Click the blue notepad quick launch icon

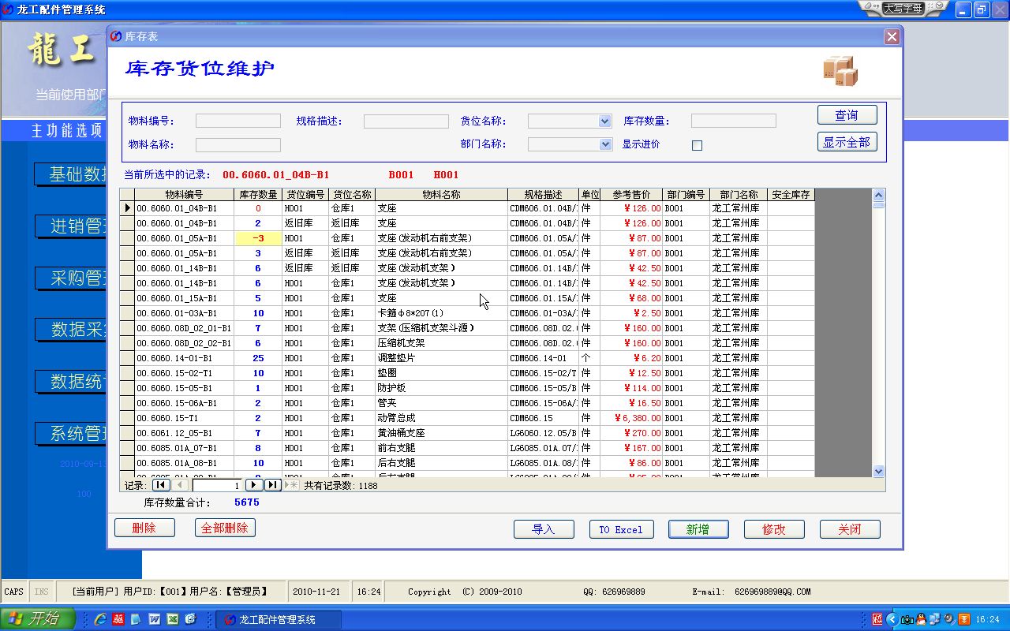click(137, 619)
